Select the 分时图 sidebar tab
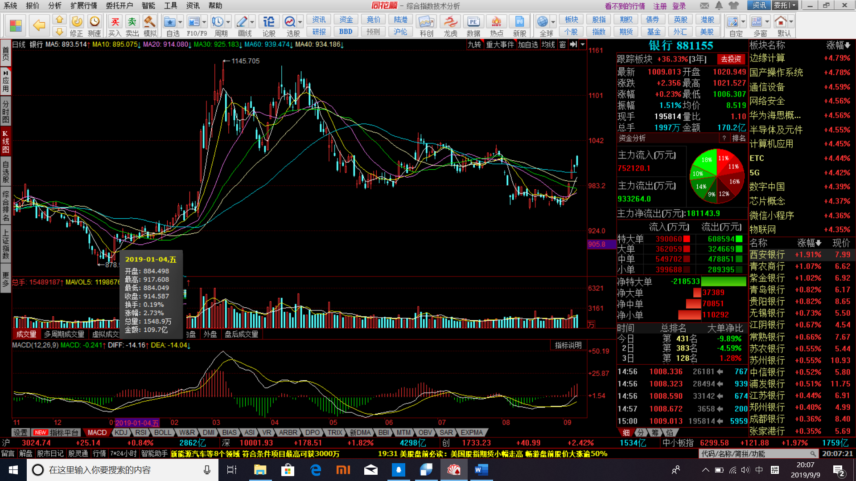The width and height of the screenshot is (856, 481). [x=5, y=111]
